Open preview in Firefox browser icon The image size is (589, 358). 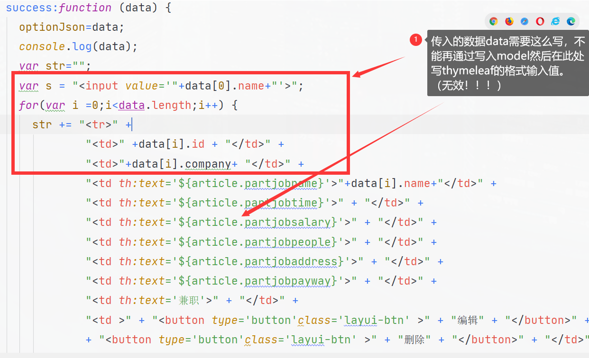509,21
